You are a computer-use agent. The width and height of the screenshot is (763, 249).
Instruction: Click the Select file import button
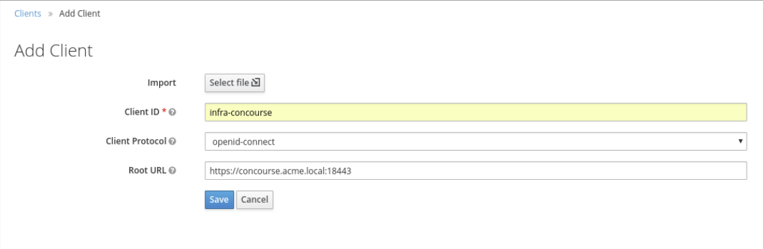[235, 83]
